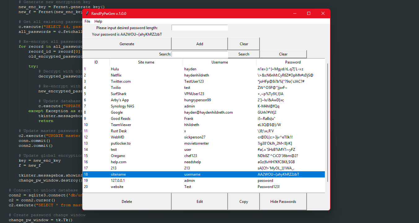The height and width of the screenshot is (223, 419).
Task: Select the help.com row
Action: coord(204,162)
